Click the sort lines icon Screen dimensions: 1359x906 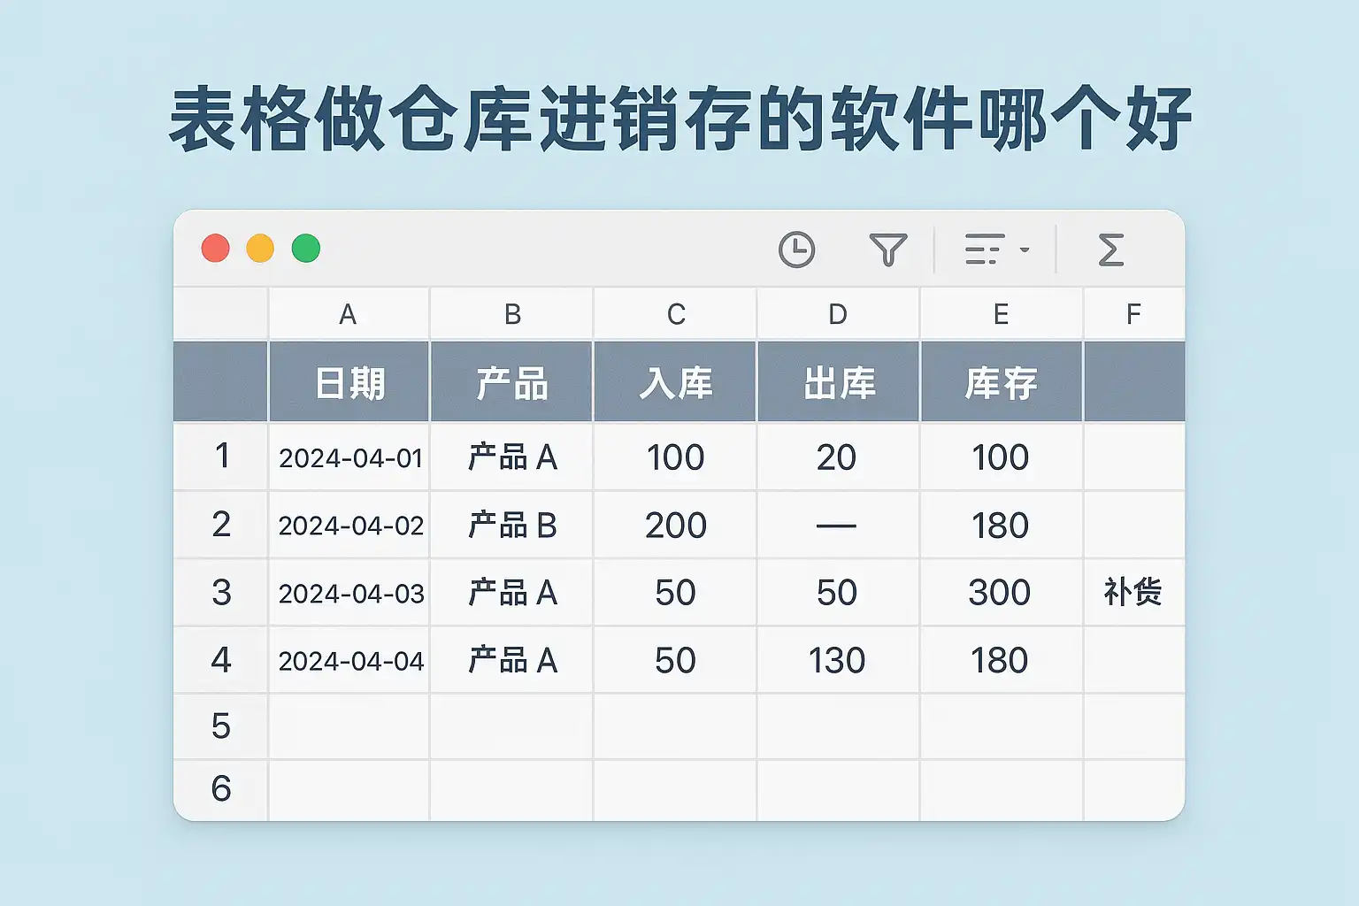coord(984,250)
